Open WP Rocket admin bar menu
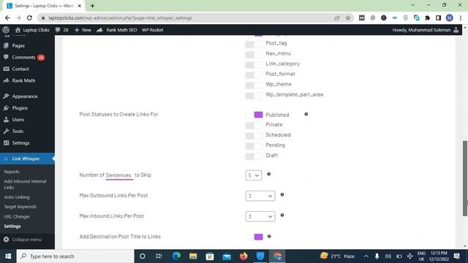Screen dimensions: 468x263 [153, 30]
